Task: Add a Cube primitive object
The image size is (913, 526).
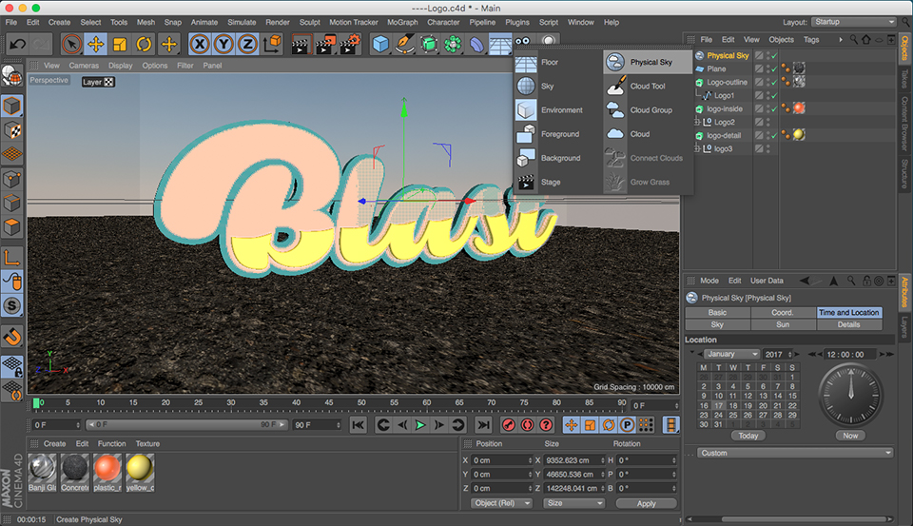Action: click(x=380, y=45)
